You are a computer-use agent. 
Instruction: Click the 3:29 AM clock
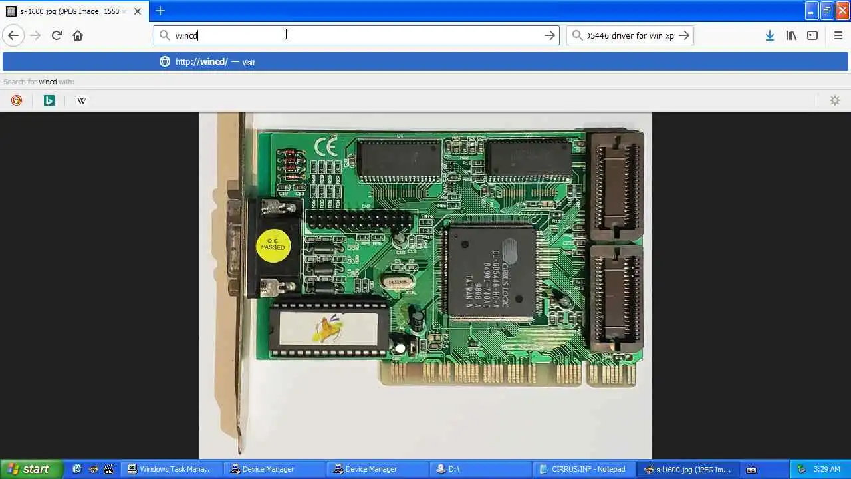(827, 469)
